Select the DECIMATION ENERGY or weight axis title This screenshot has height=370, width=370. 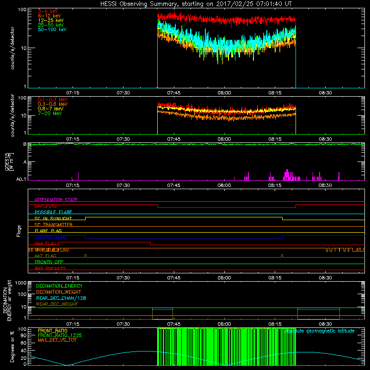7,300
